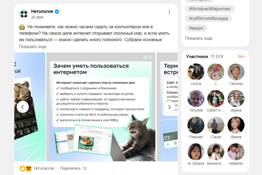Click the bookmark icon on the image card
This screenshot has width=262, height=175.
tap(145, 57)
